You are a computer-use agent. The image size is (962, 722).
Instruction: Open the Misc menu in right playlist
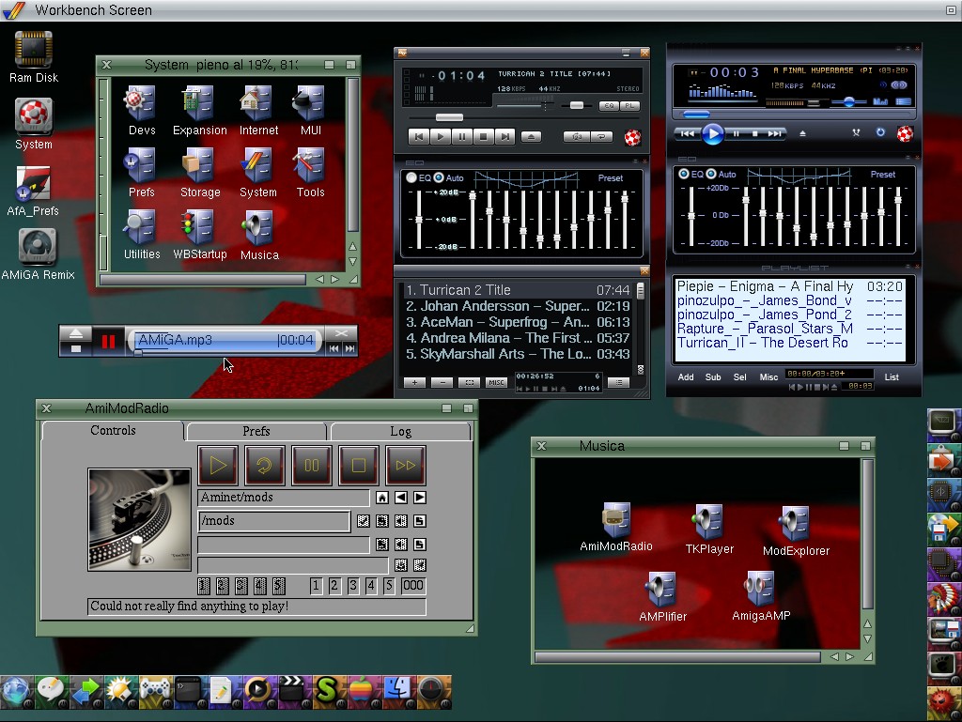click(x=768, y=377)
